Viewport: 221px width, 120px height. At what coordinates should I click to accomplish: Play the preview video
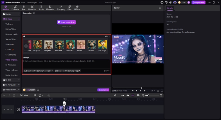click(136, 91)
